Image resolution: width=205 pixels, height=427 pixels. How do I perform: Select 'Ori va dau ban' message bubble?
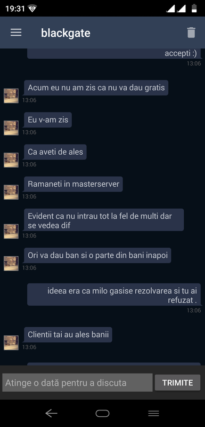(x=97, y=256)
